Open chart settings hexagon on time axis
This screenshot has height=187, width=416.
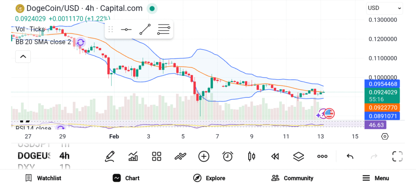tap(385, 136)
